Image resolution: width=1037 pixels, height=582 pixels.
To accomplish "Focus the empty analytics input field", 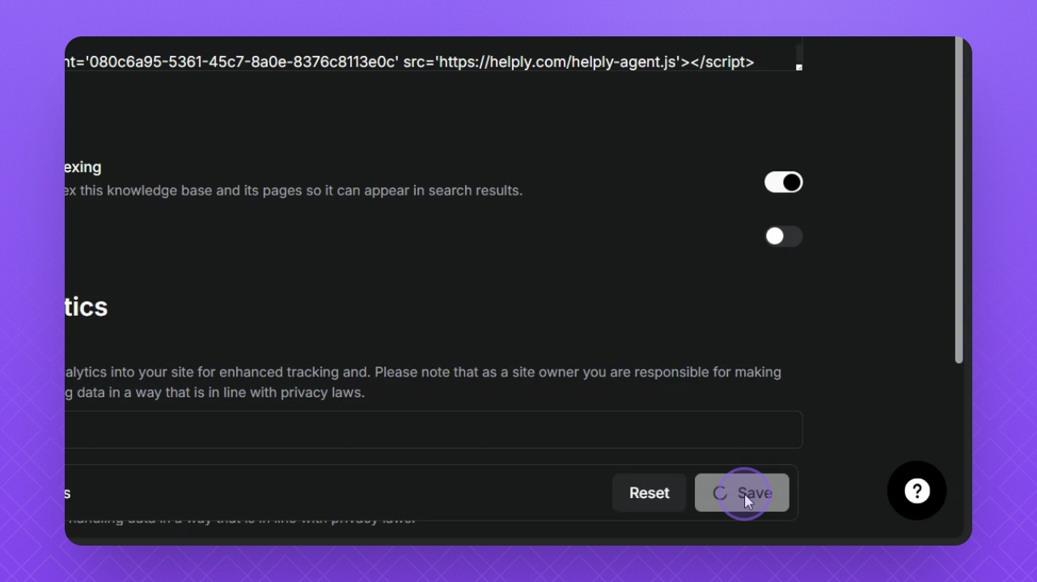I will coord(434,429).
